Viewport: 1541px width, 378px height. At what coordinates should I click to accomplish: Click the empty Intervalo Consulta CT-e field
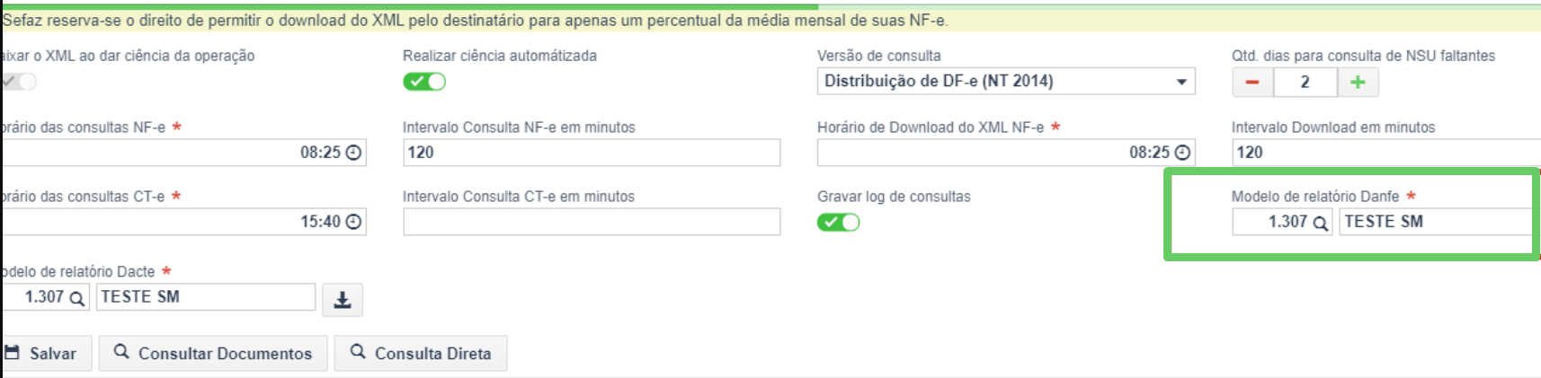click(592, 222)
